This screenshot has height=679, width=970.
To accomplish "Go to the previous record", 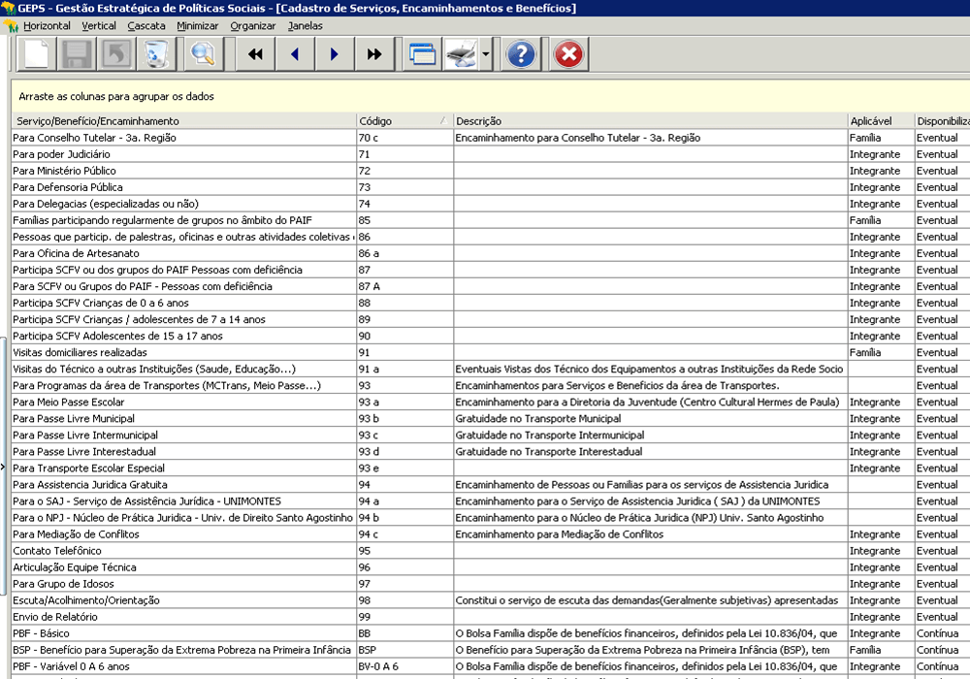I will click(295, 53).
